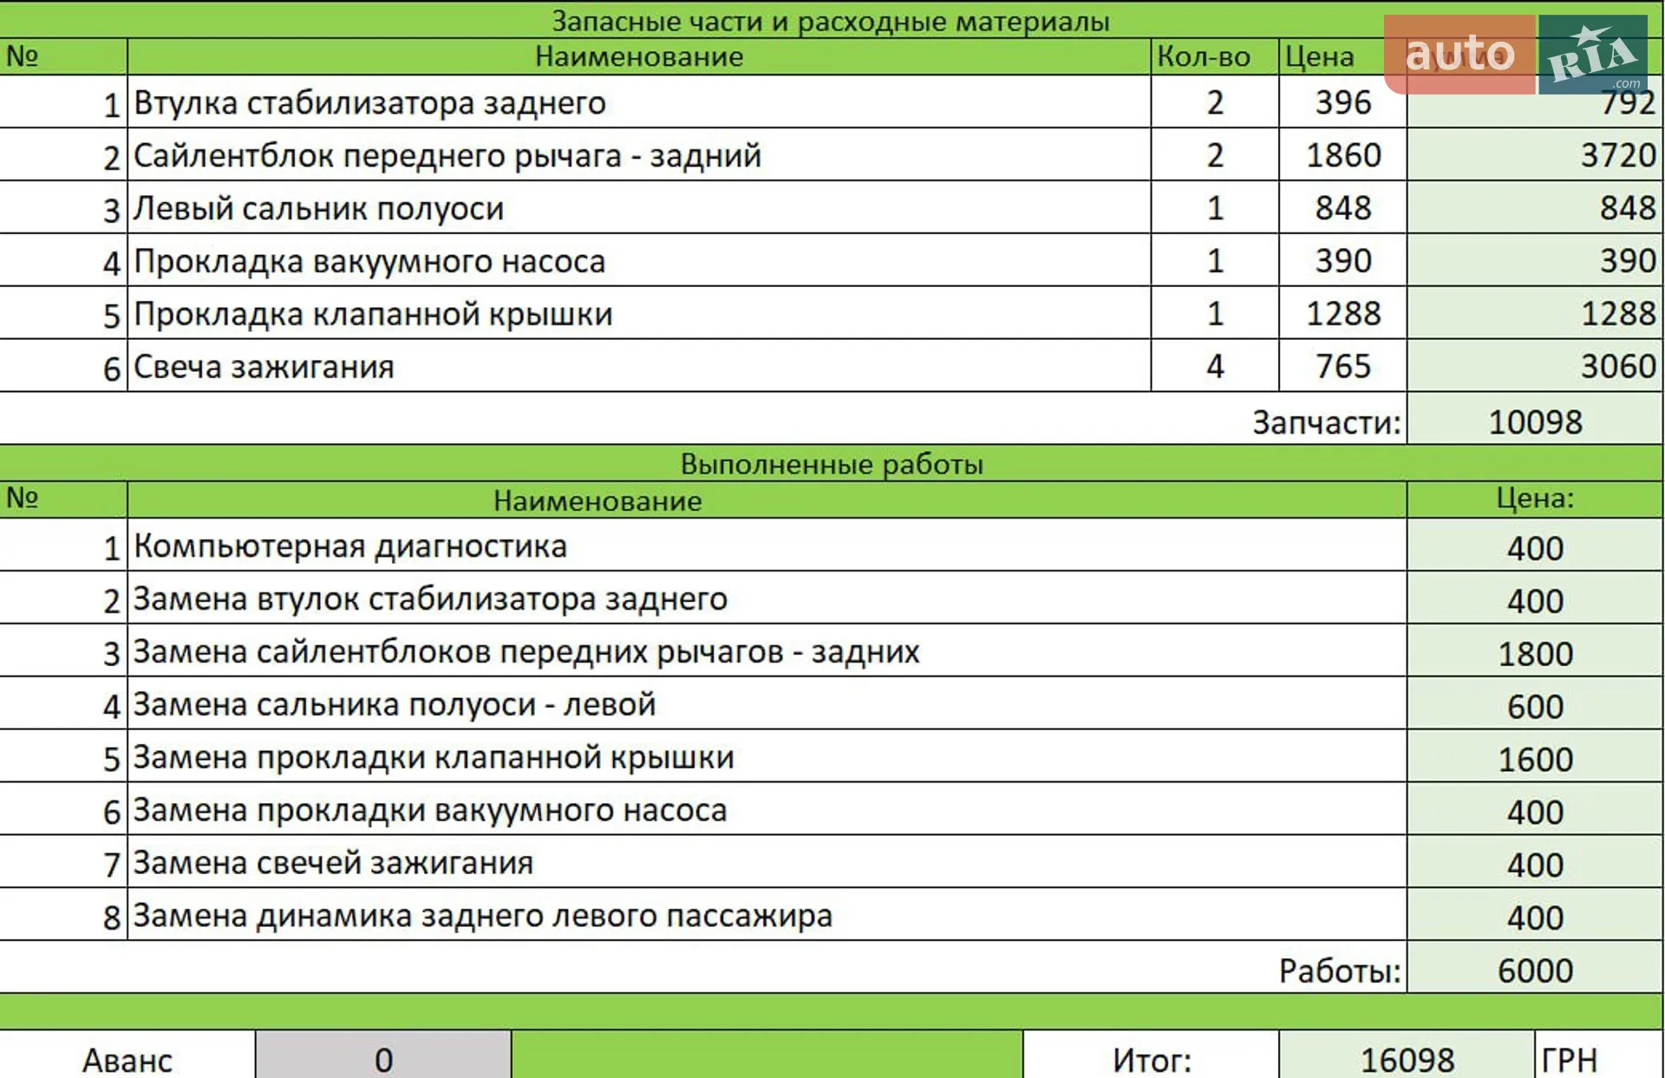Click the 'Свеча зажигания' cell

click(639, 366)
